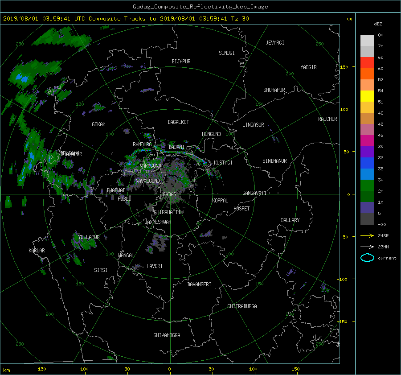Screen dimensions: 401x375
Task: Click the SHIRAHATTI city label
Action: pos(167,212)
